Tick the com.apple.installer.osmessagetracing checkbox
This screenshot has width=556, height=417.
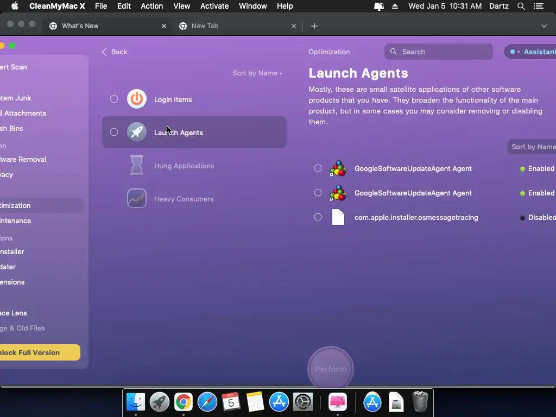pos(318,217)
